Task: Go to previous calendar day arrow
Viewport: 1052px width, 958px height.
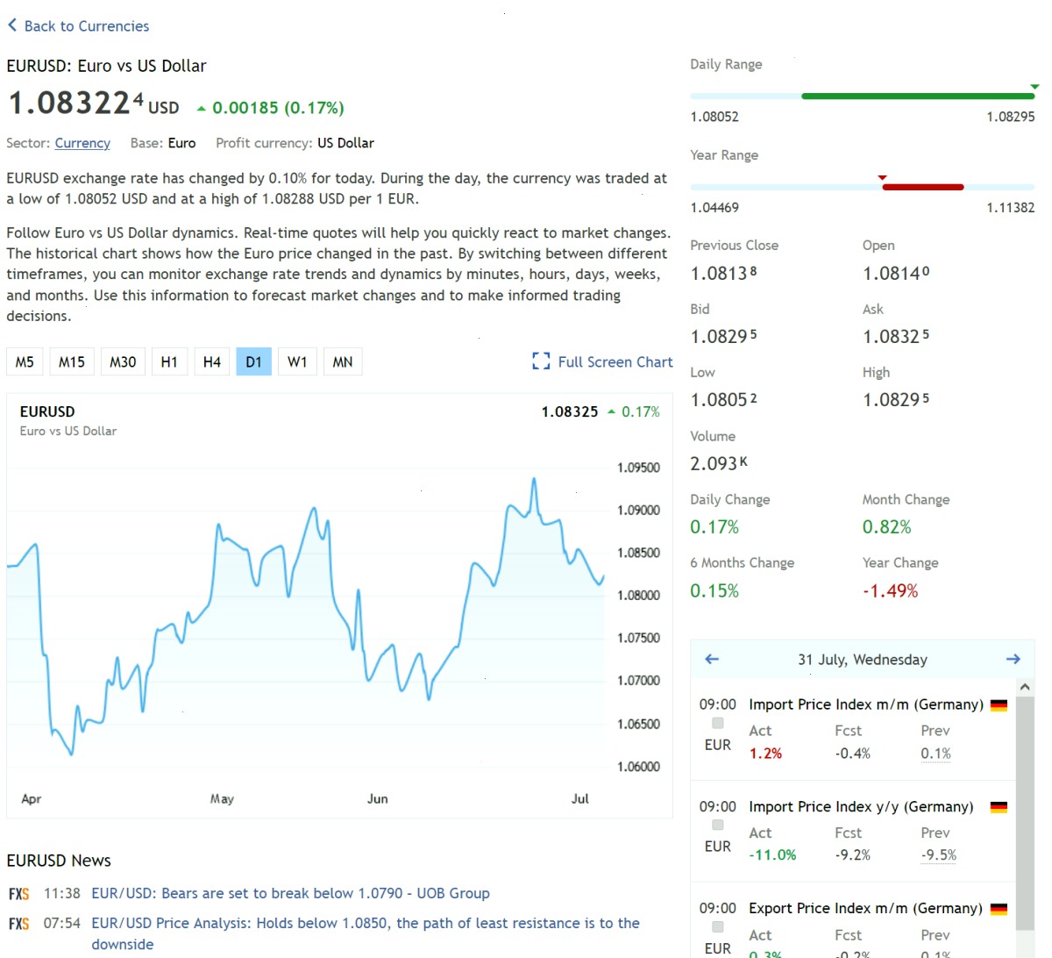Action: point(712,659)
